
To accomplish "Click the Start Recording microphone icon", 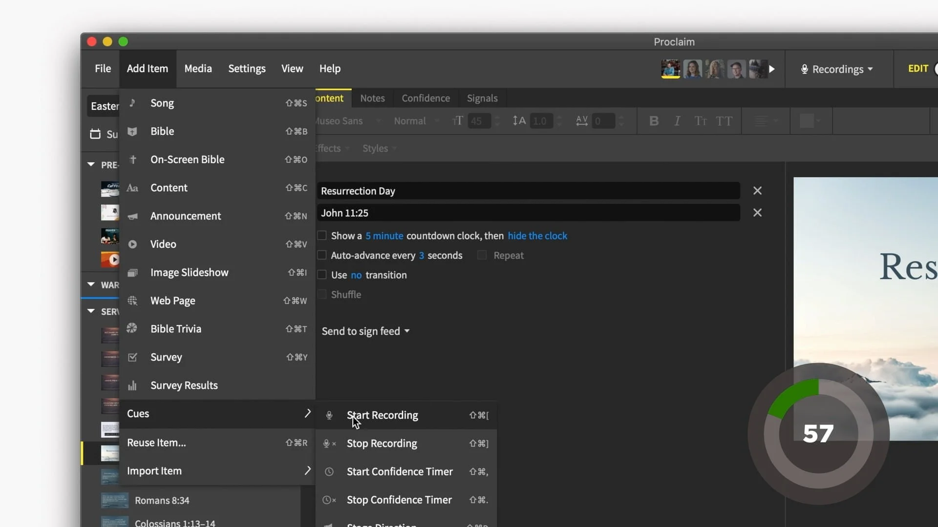I will [329, 415].
